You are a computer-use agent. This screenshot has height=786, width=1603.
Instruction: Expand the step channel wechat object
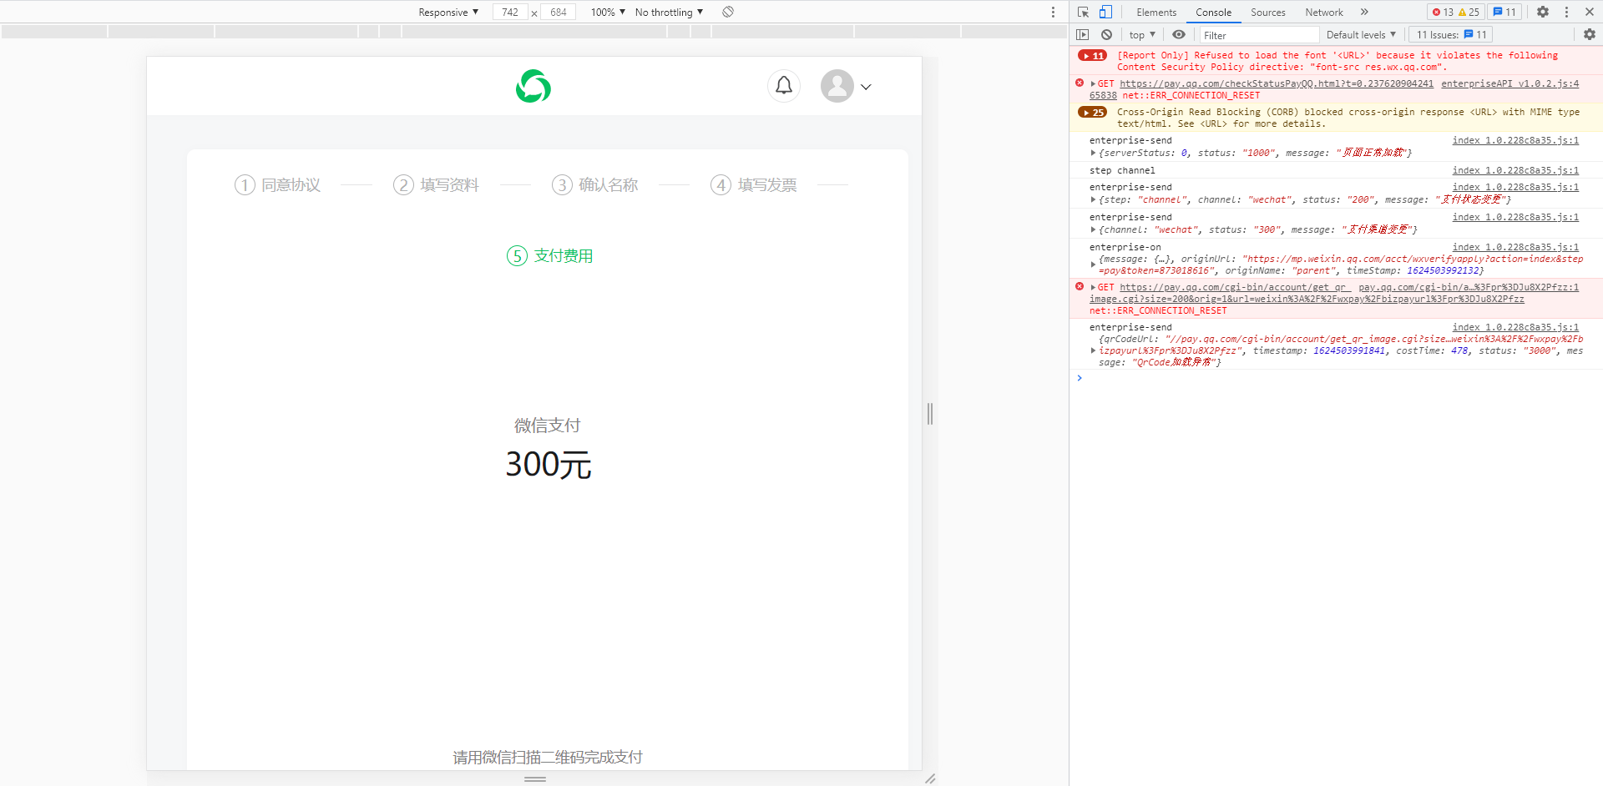click(1093, 199)
